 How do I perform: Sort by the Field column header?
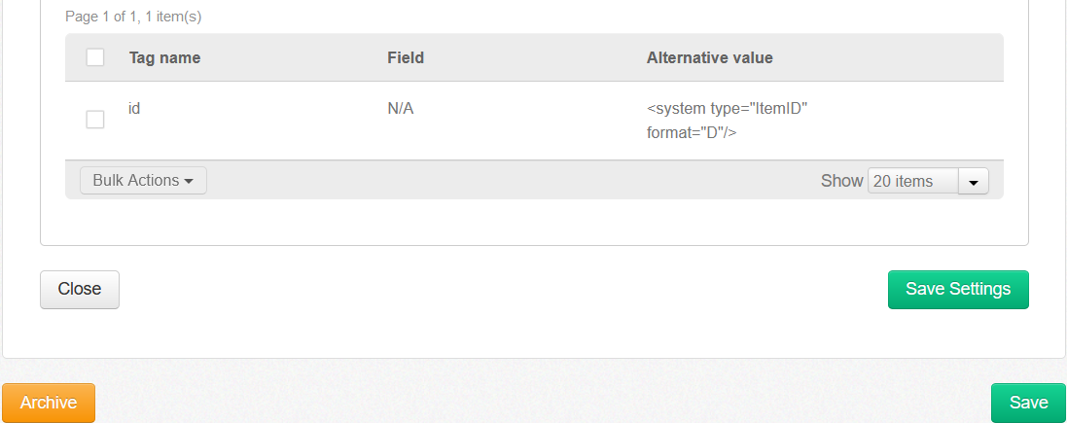pyautogui.click(x=406, y=57)
